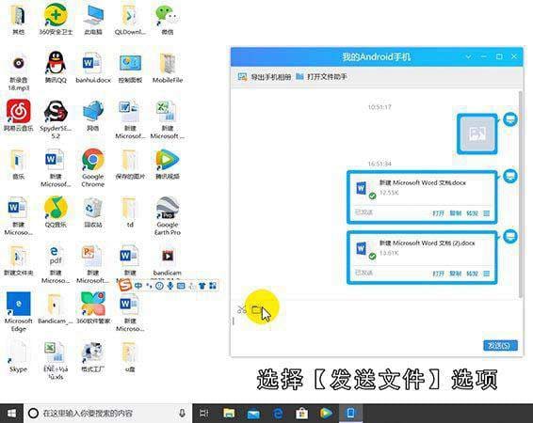Click 导出手机相册 in the toolbar
The width and height of the screenshot is (533, 423).
coord(265,77)
